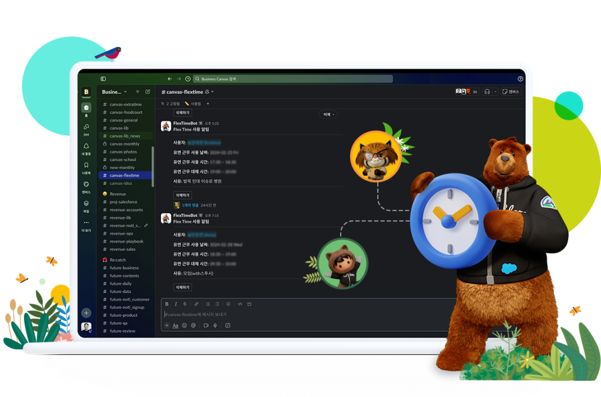The width and height of the screenshot is (601, 397).
Task: Click 삭제하기 under the last FlexTimeBot message
Action: [182, 287]
